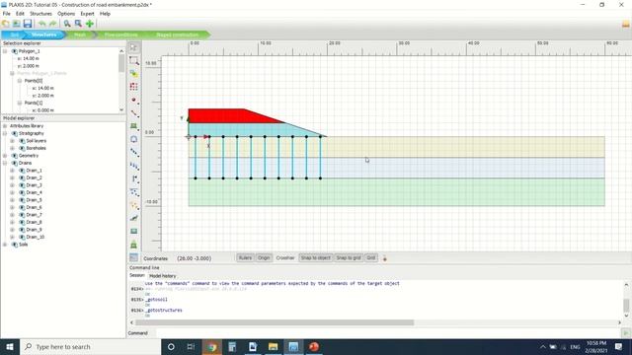Expand the Attributes library node
Viewport: 632px width, 355px height.
[5, 126]
